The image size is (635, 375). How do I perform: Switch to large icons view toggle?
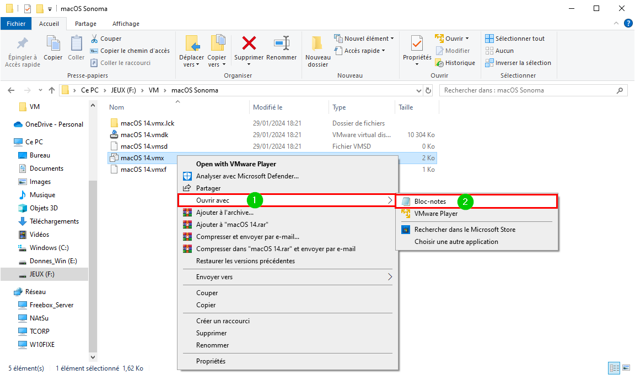click(x=626, y=368)
